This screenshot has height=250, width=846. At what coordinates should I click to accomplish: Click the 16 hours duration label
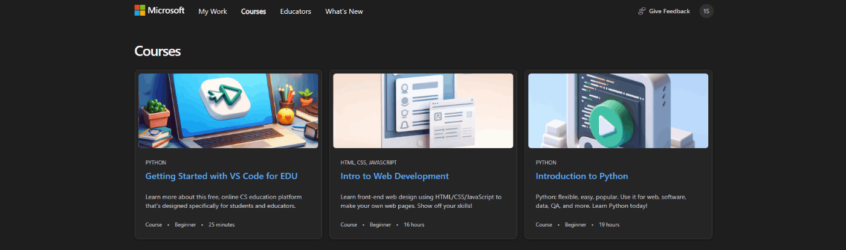pyautogui.click(x=414, y=225)
